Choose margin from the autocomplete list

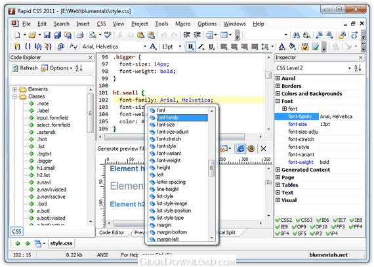[164, 225]
